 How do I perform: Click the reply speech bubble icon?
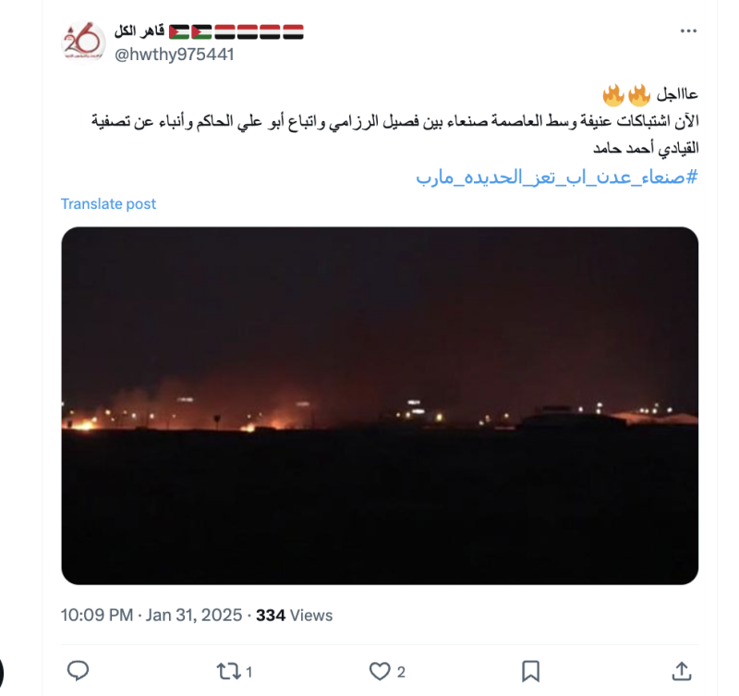tap(78, 671)
